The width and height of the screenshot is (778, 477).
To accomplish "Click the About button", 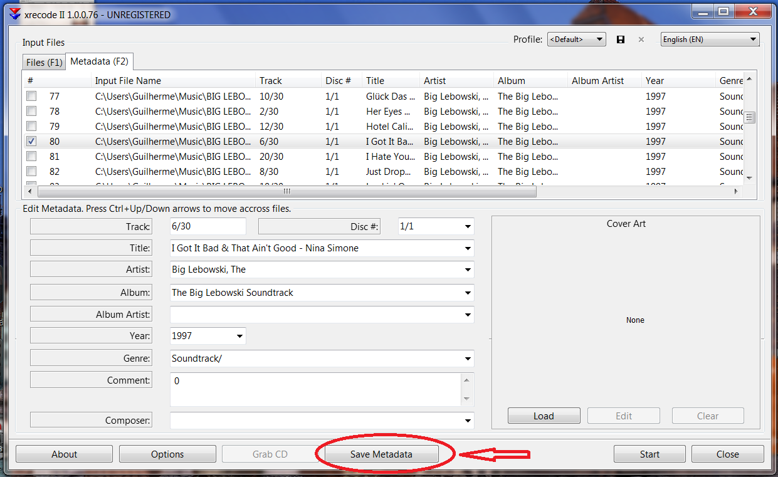I will pos(64,454).
